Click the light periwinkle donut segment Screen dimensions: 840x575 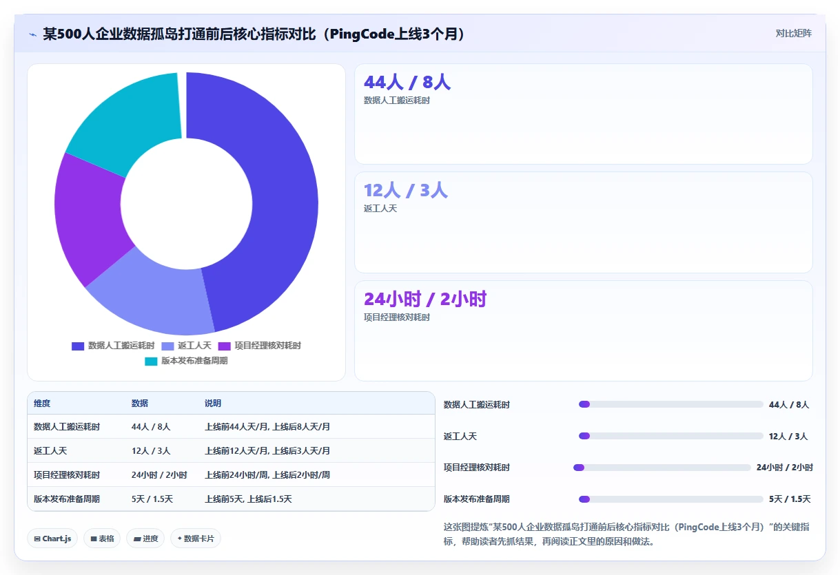(x=155, y=296)
